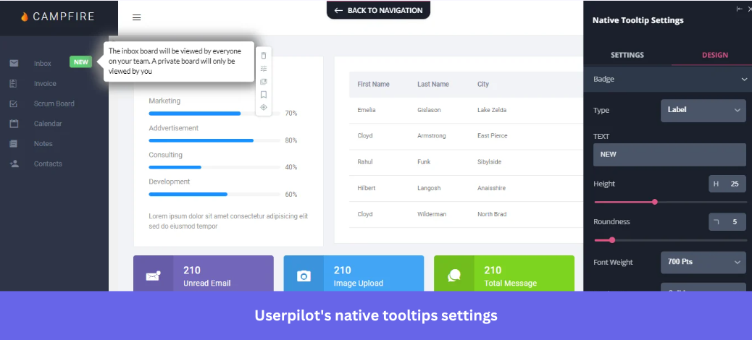Image resolution: width=752 pixels, height=340 pixels.
Task: Click the trash delete icon on tooltip toolbar
Action: 263,56
